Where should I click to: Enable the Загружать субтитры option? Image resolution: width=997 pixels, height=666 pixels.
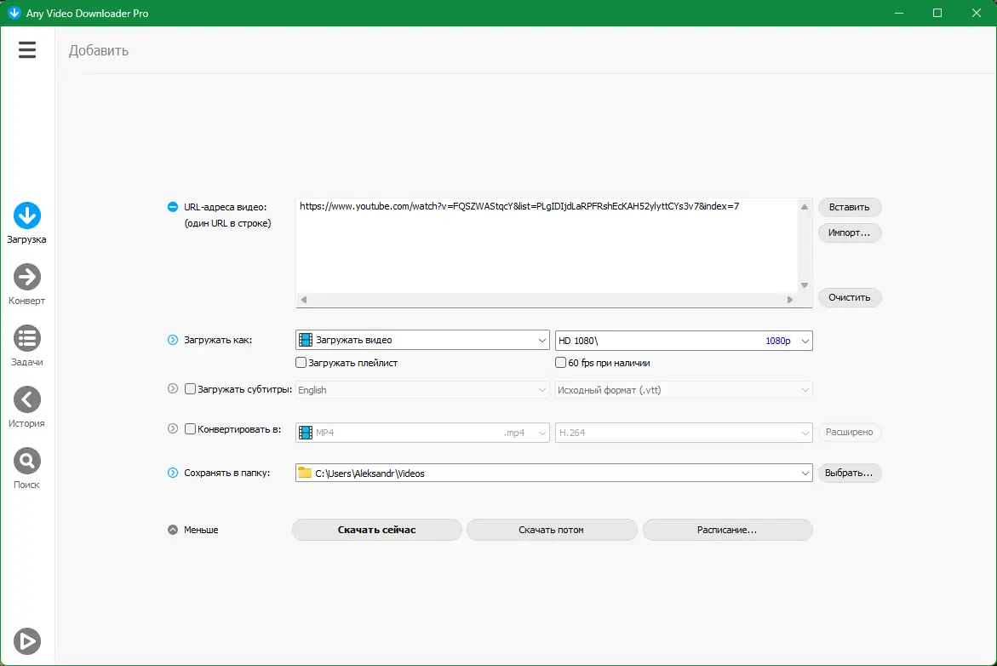pos(189,388)
